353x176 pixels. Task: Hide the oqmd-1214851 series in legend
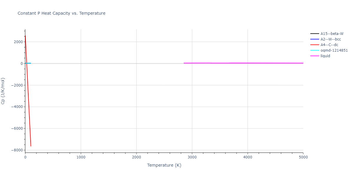click(334, 50)
